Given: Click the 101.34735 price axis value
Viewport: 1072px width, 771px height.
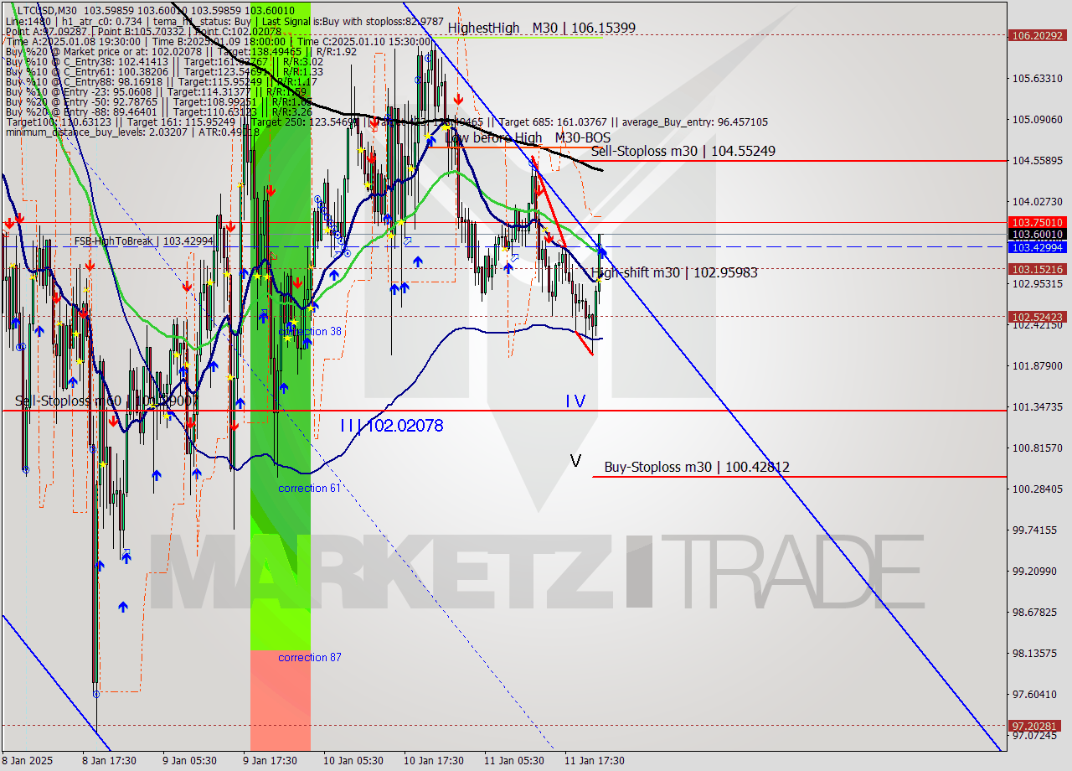Looking at the screenshot, I should [1038, 407].
